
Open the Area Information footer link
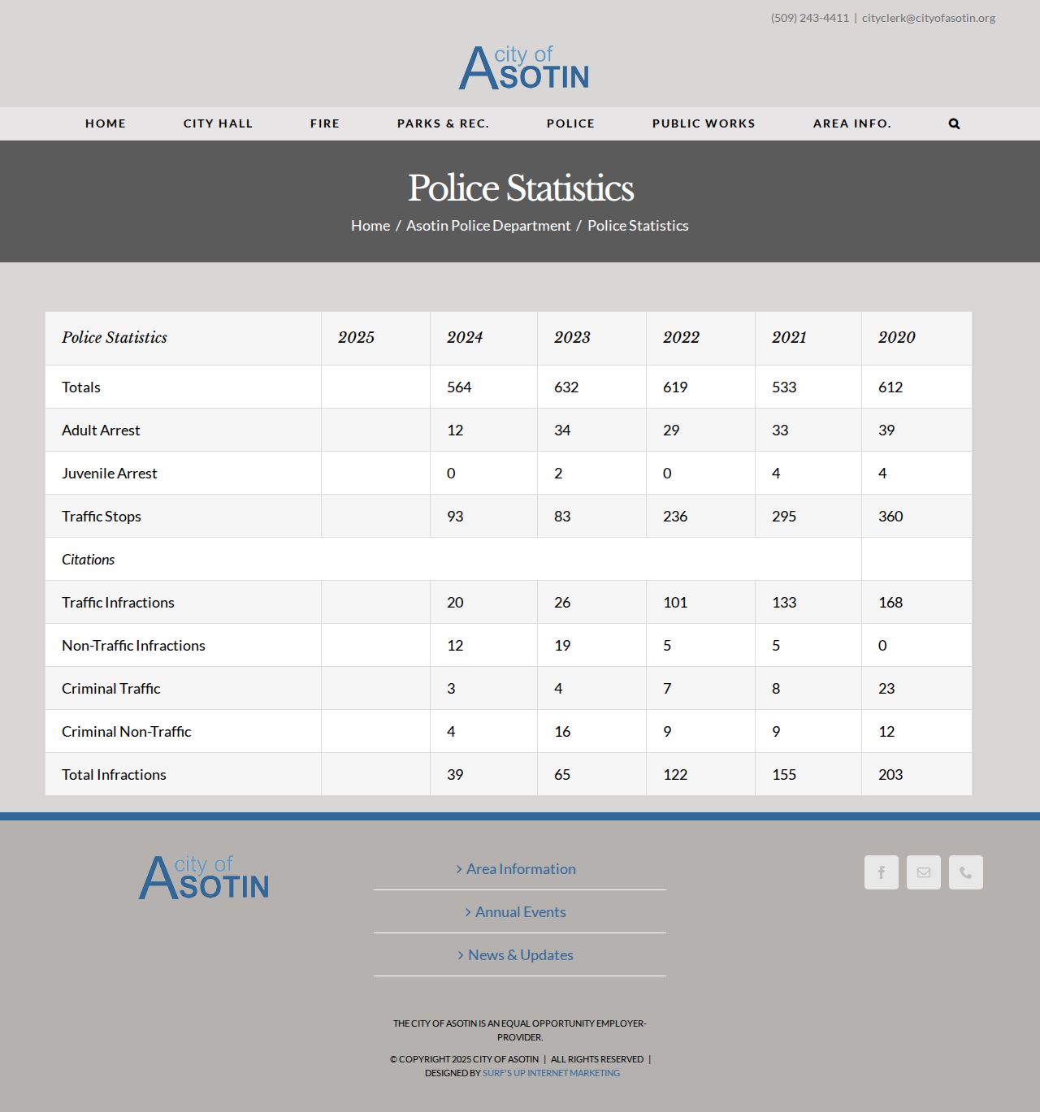(x=521, y=869)
